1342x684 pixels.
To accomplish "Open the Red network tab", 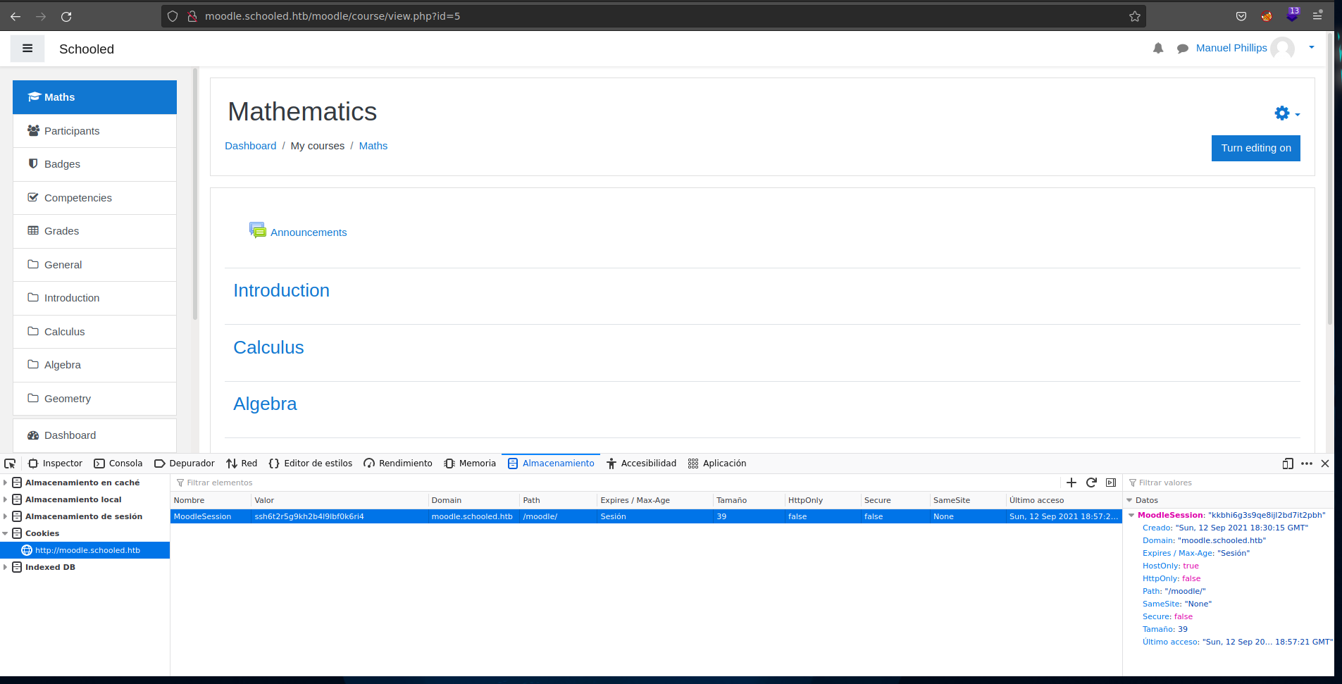I will point(242,464).
